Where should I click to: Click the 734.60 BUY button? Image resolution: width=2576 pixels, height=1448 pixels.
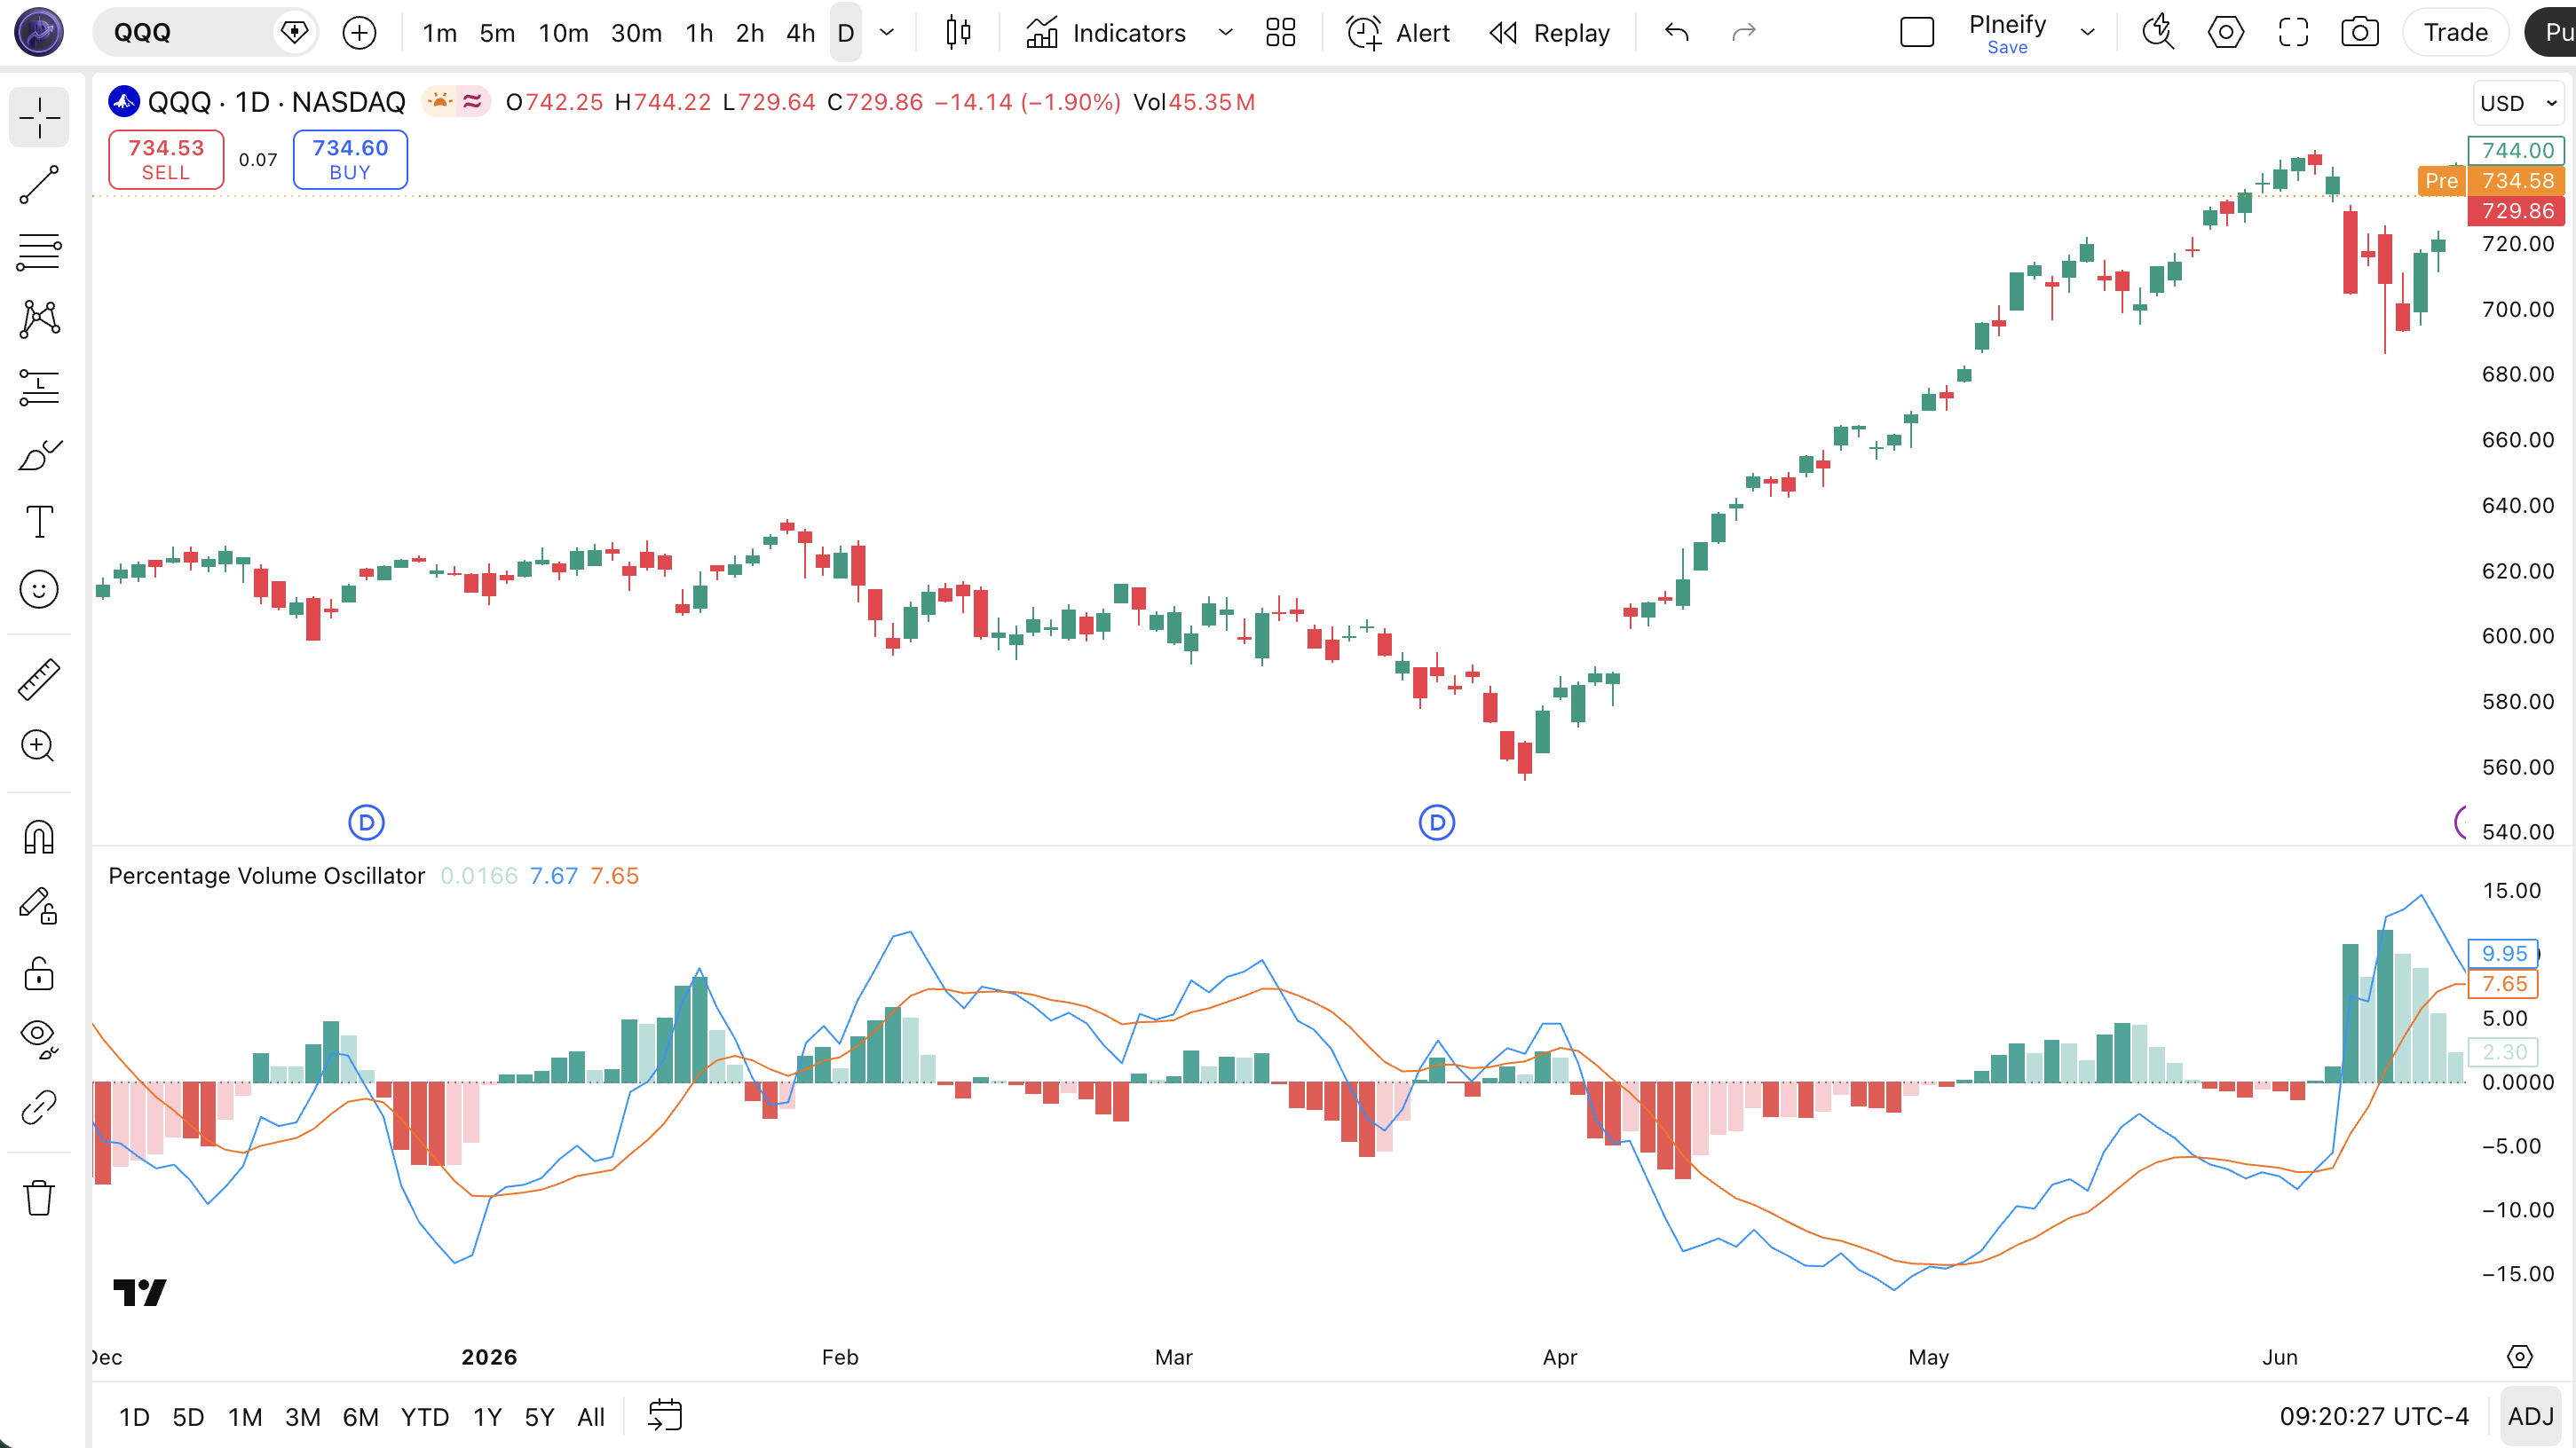(x=350, y=159)
